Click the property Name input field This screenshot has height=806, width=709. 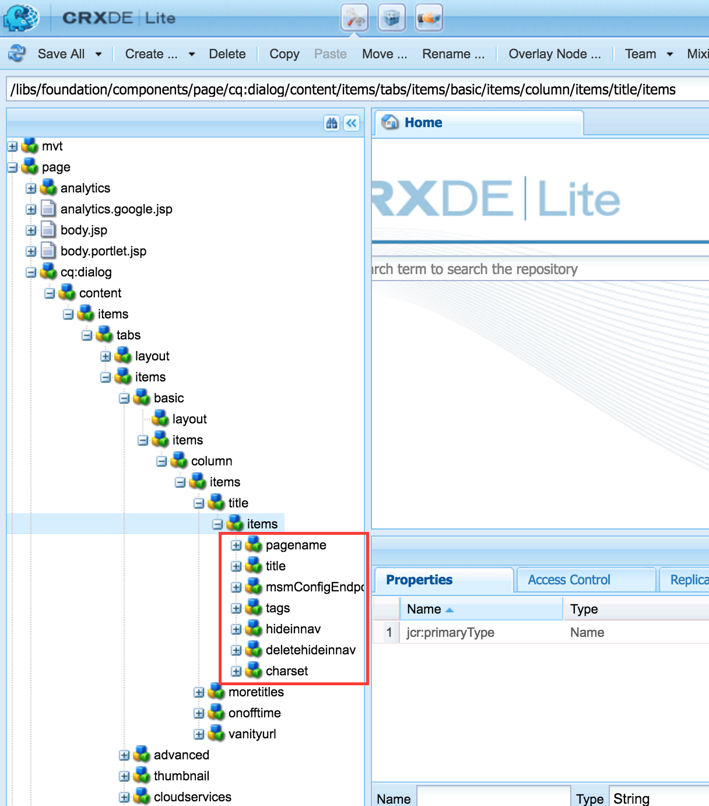click(x=493, y=798)
